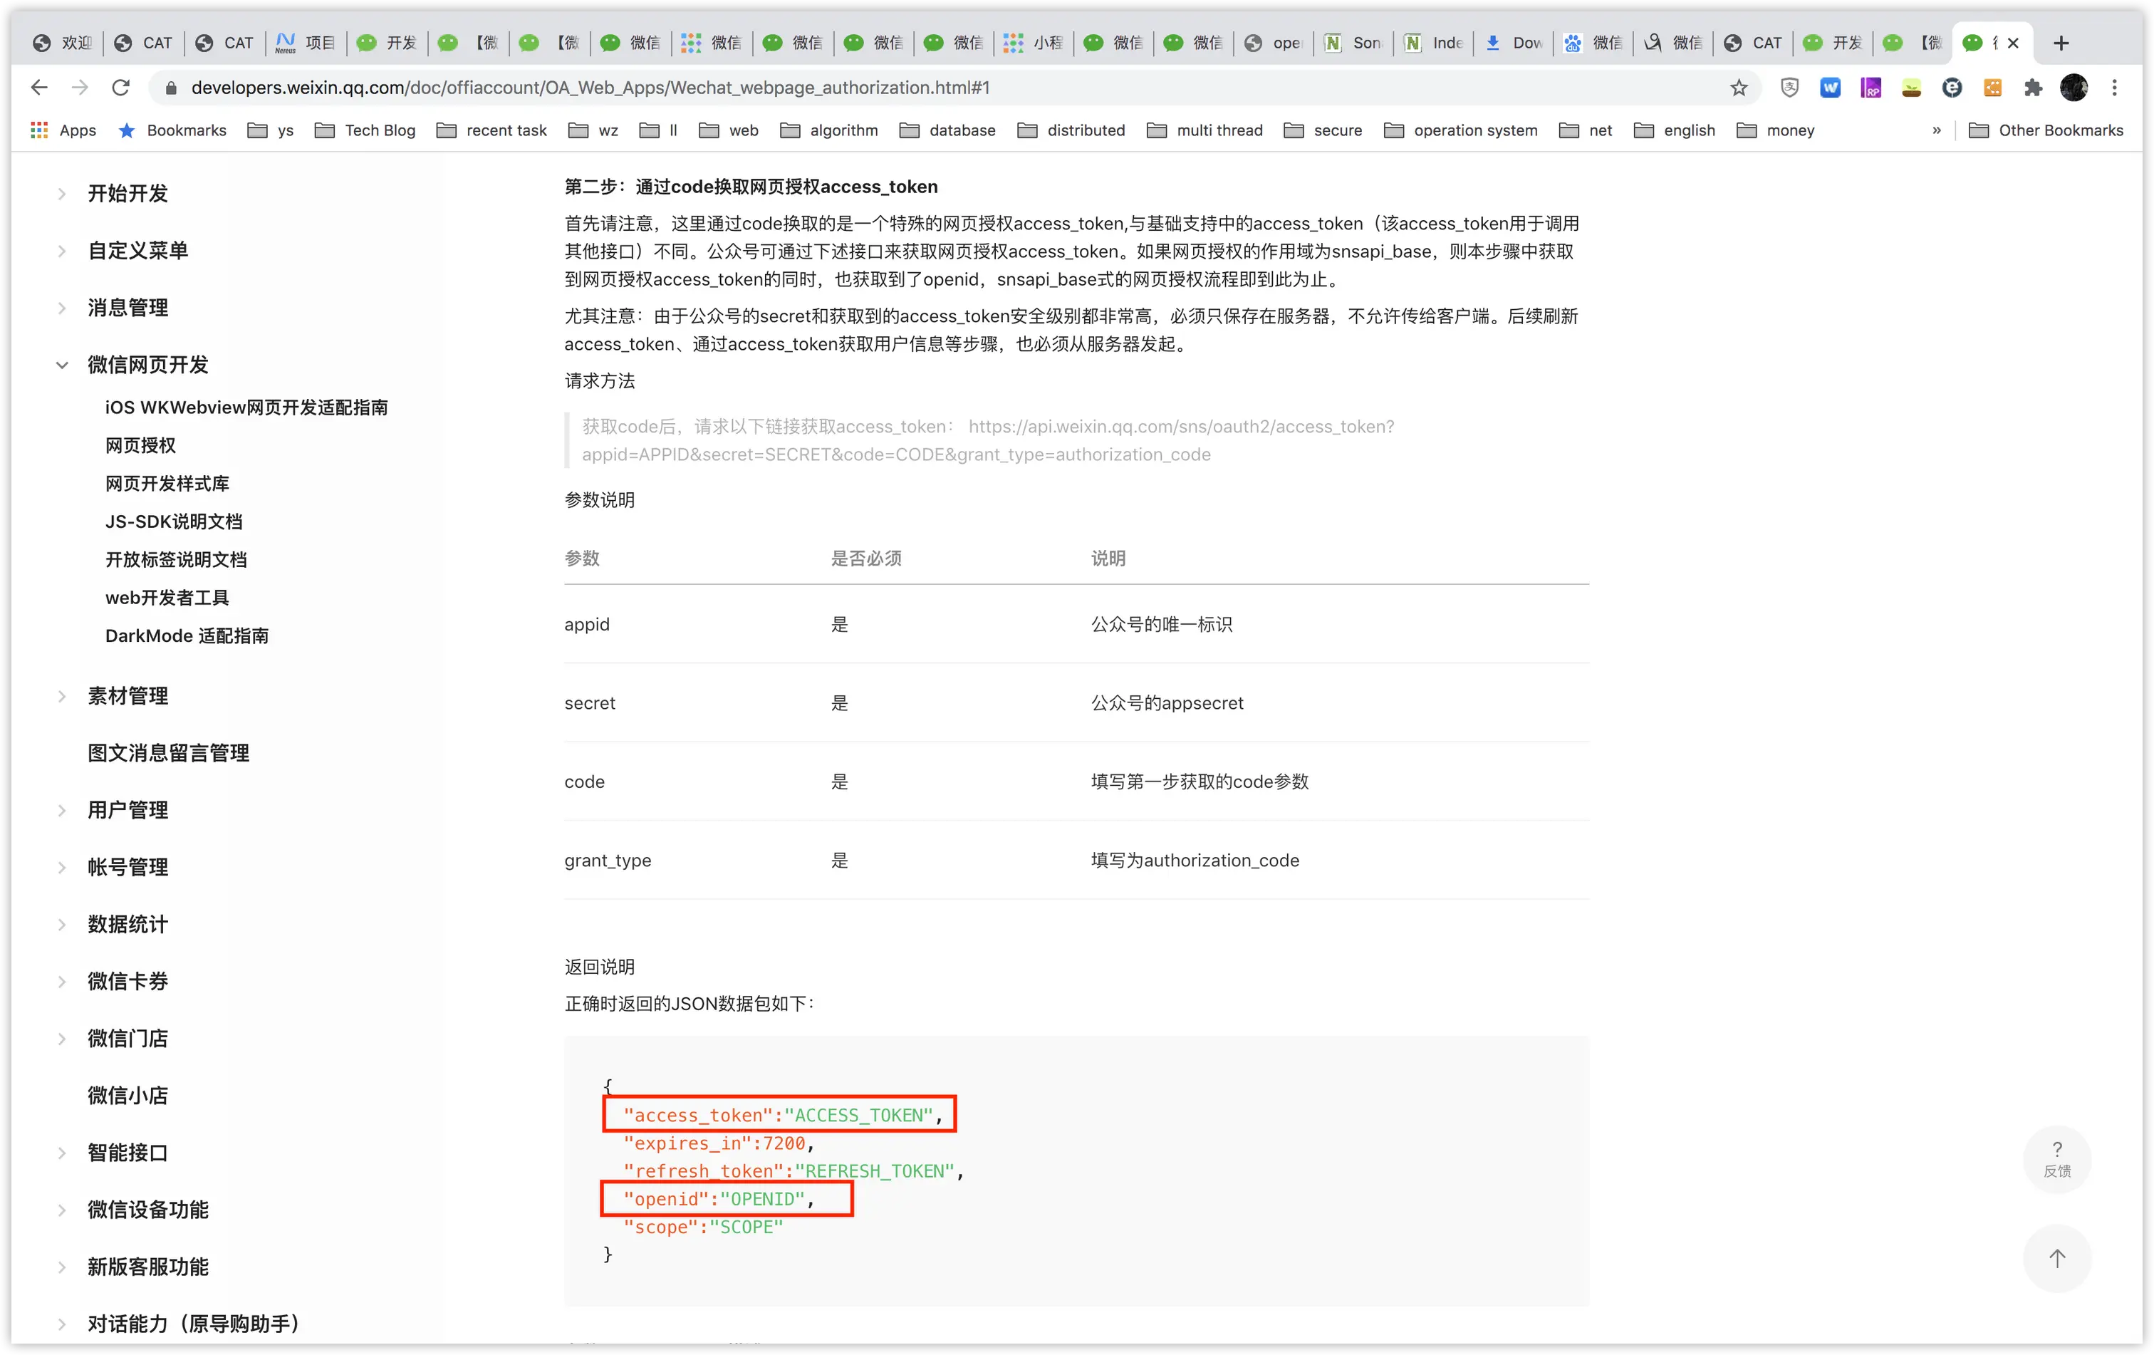Viewport: 2154px width, 1355px height.
Task: Open the Apps grid shortcut
Action: point(63,130)
